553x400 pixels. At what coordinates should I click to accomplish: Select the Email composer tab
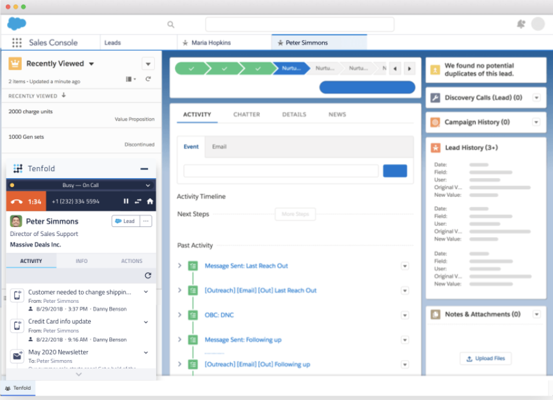point(219,147)
